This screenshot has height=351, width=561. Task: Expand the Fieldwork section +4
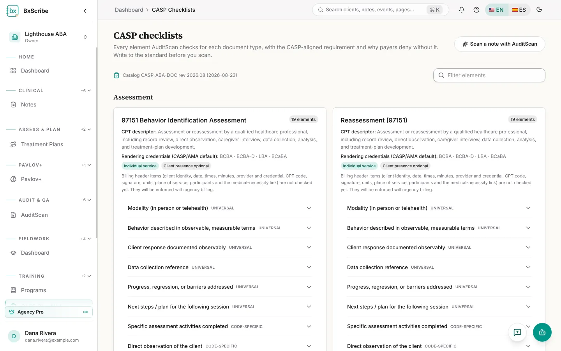(x=86, y=239)
